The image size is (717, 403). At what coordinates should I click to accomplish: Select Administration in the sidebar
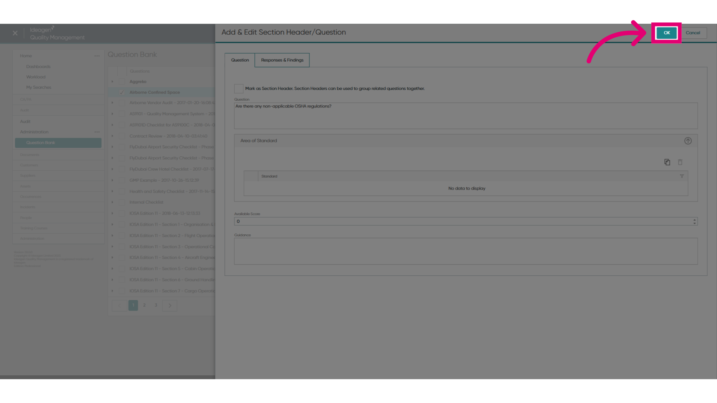coord(34,132)
